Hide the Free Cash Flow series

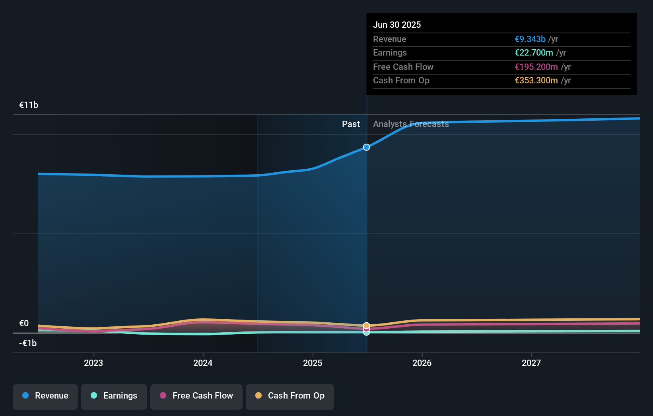[196, 396]
